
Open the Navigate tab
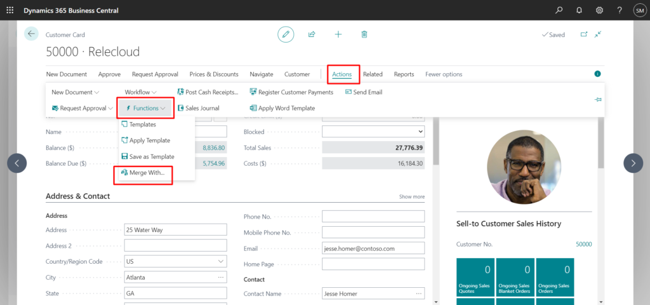click(x=261, y=74)
